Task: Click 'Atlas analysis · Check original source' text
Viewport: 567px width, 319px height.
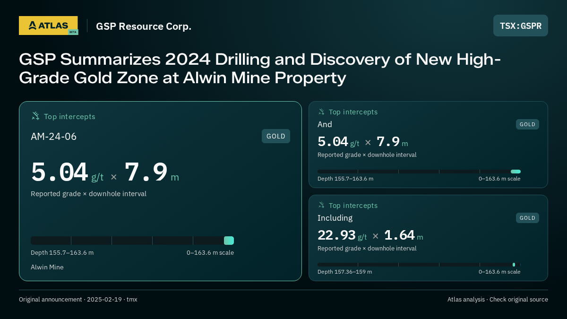Action: click(498, 300)
